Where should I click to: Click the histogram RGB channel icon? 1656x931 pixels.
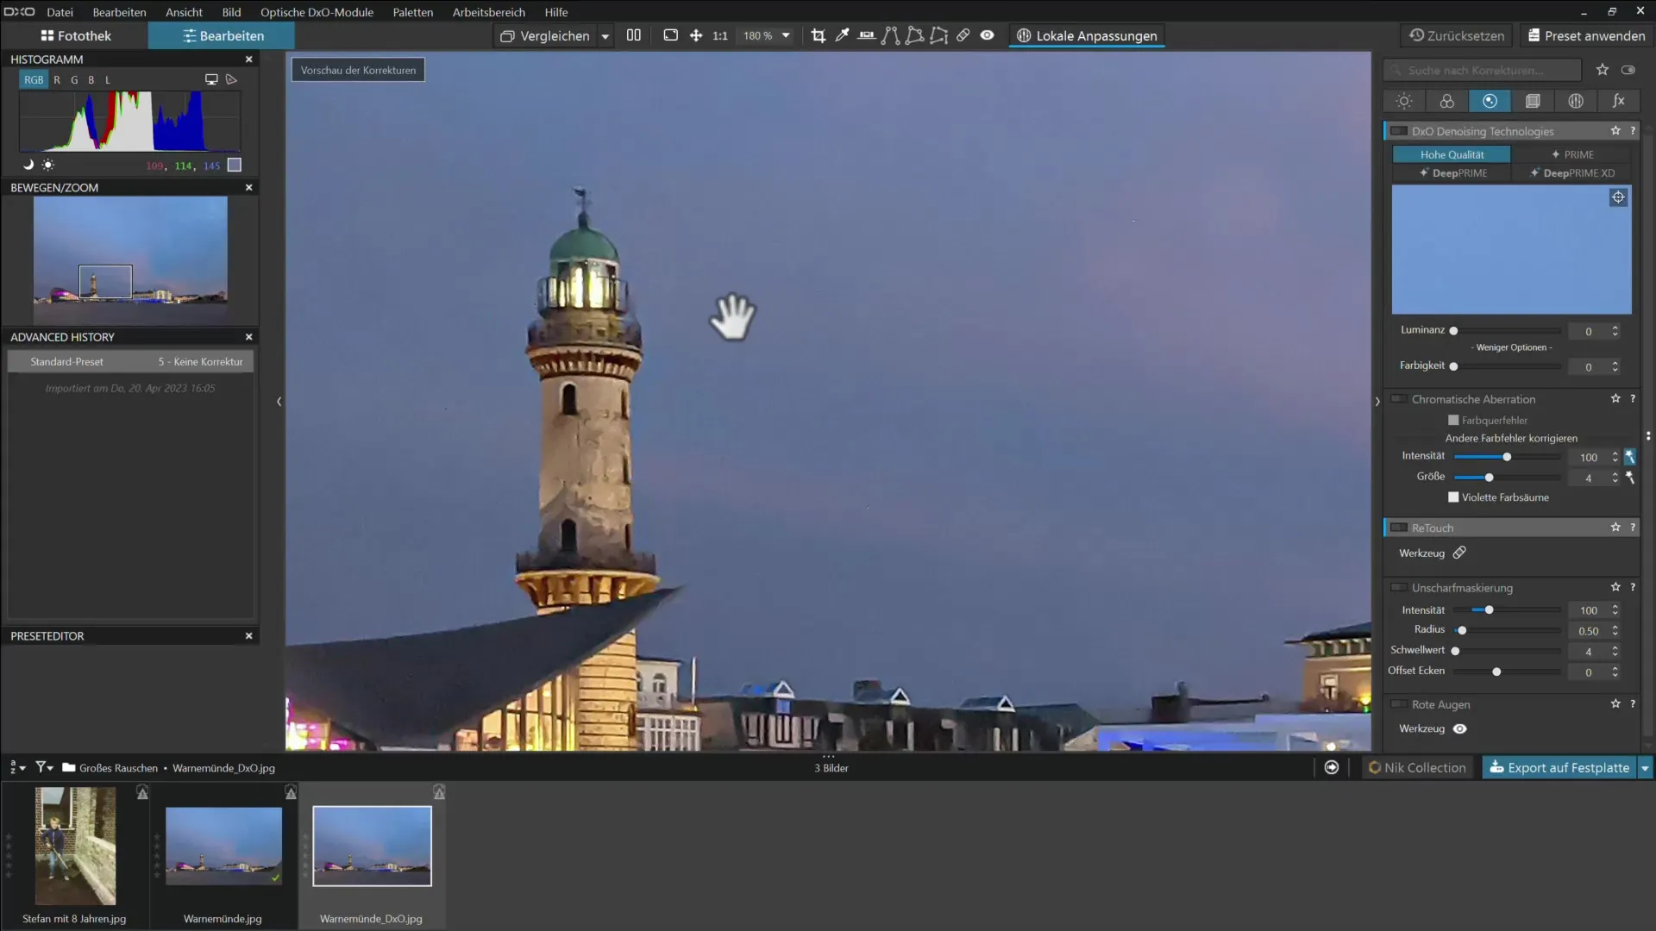tap(34, 78)
